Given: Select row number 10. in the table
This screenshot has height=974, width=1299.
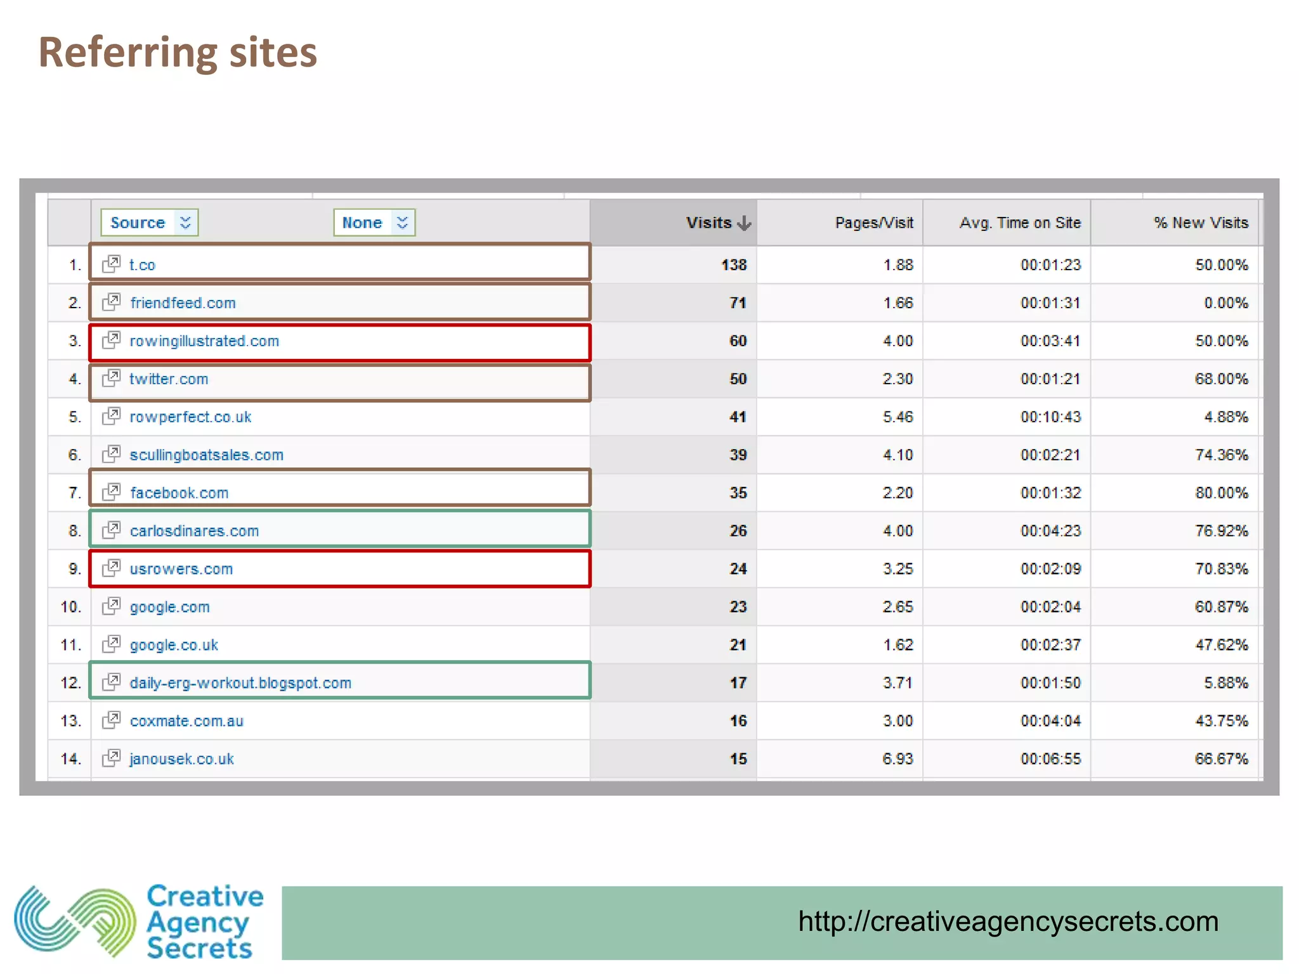Looking at the screenshot, I should coord(71,607).
